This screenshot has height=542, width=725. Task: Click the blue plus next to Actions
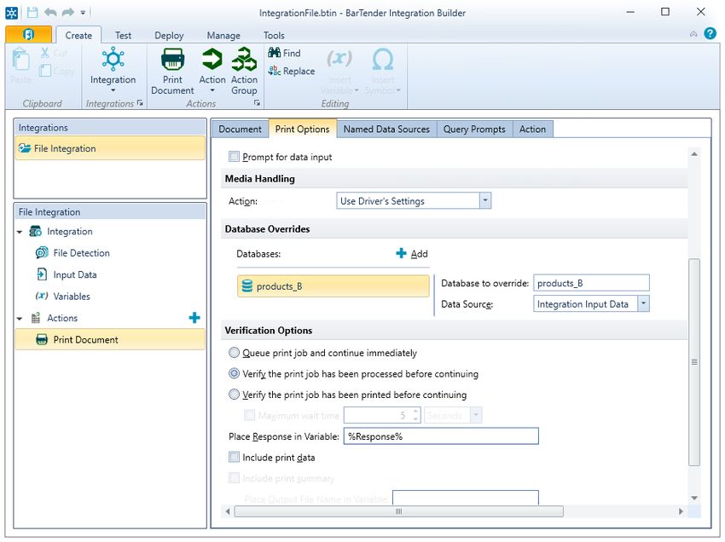click(x=194, y=317)
